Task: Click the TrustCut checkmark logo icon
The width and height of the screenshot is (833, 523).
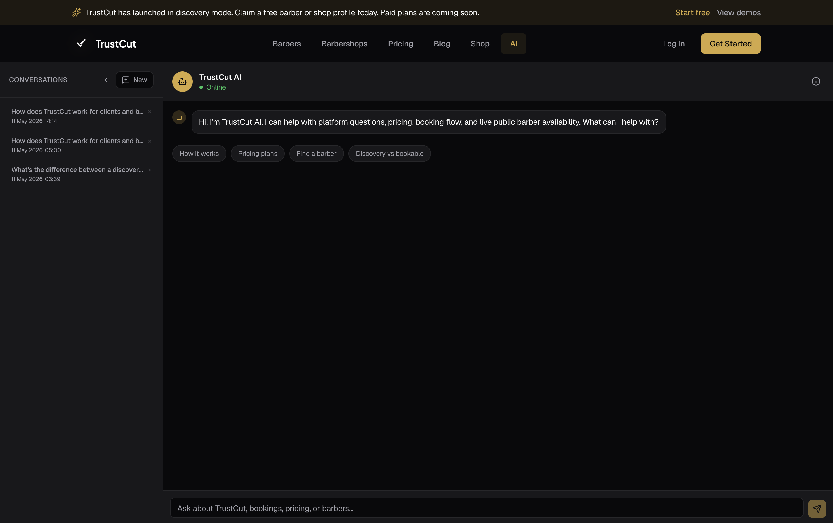Action: tap(81, 43)
